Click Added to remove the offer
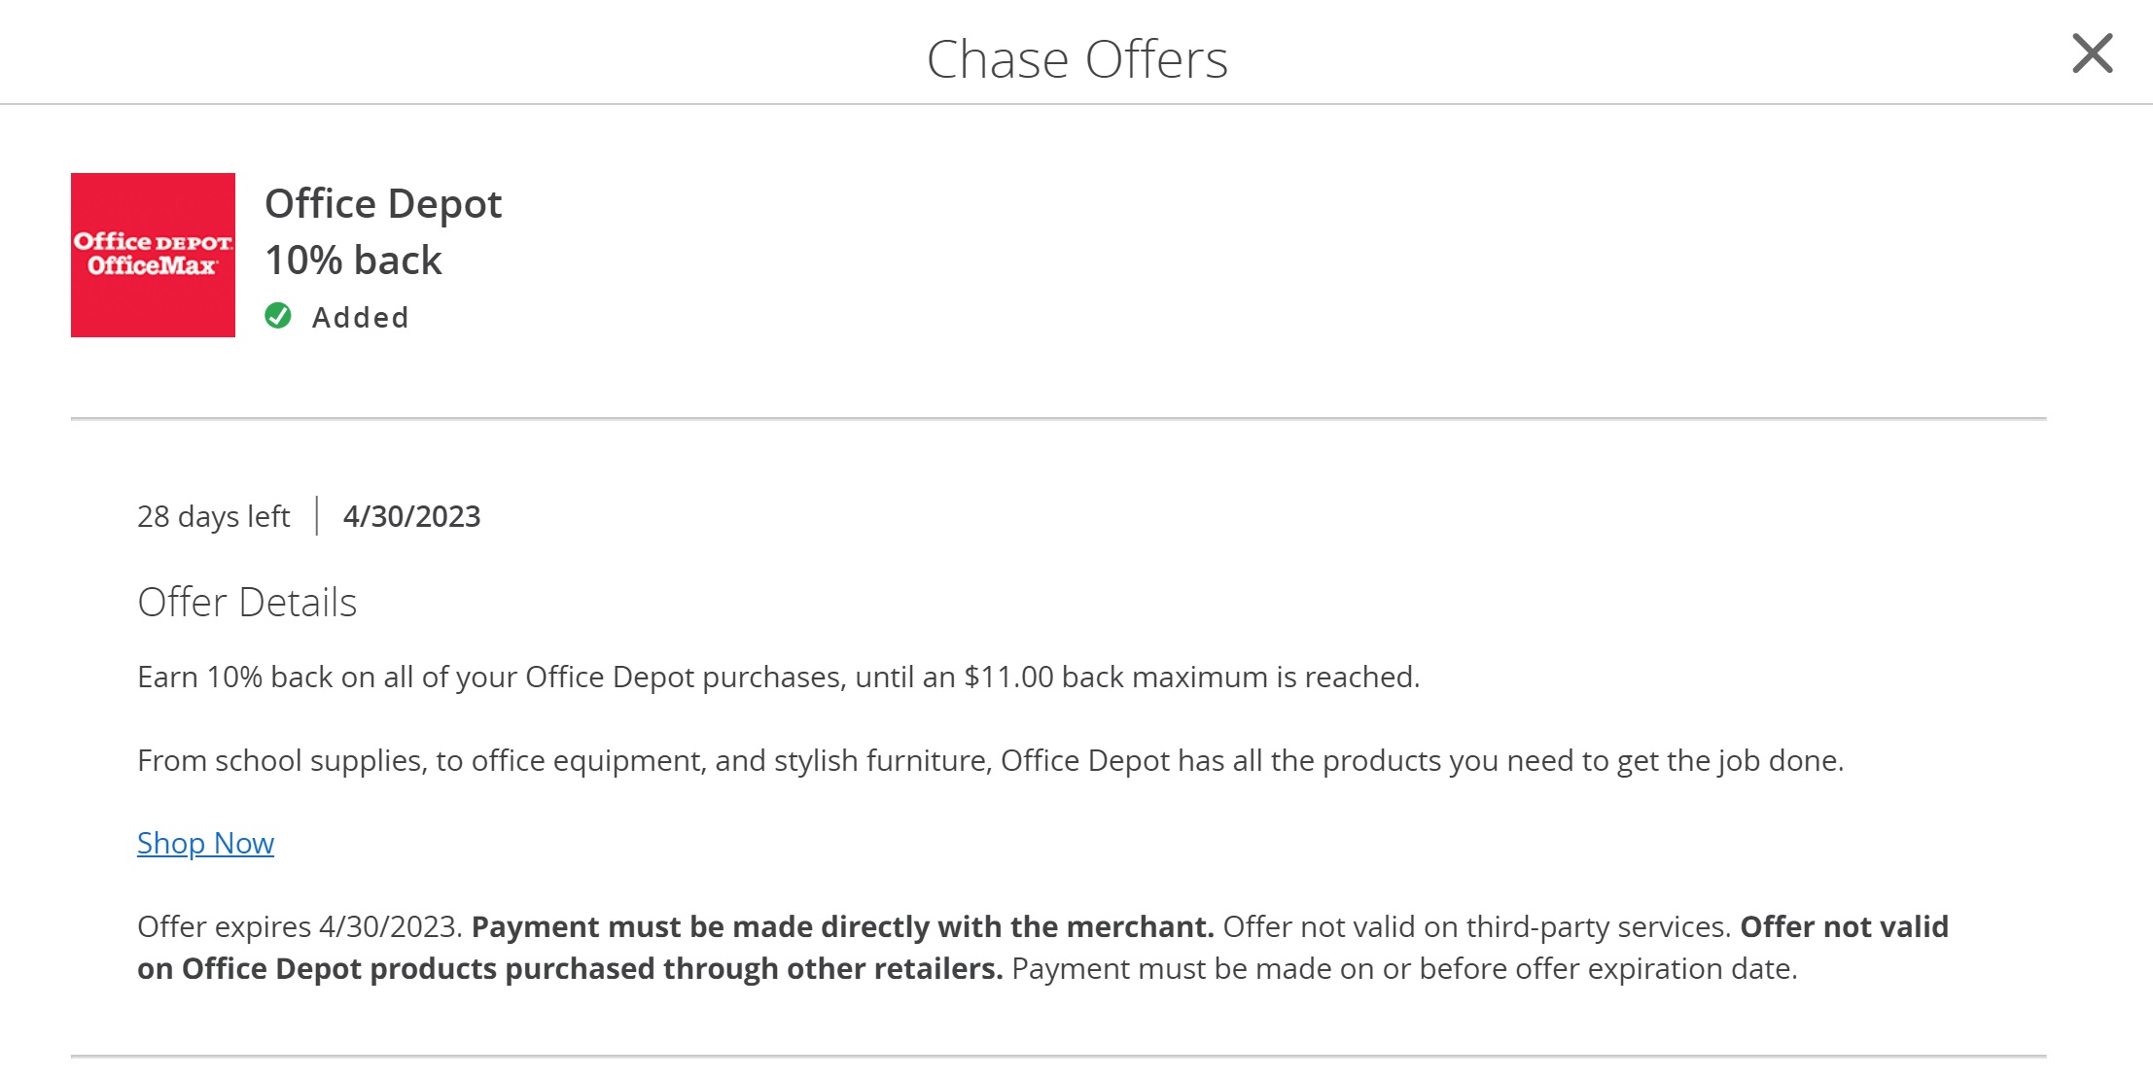This screenshot has width=2153, height=1078. pos(360,316)
